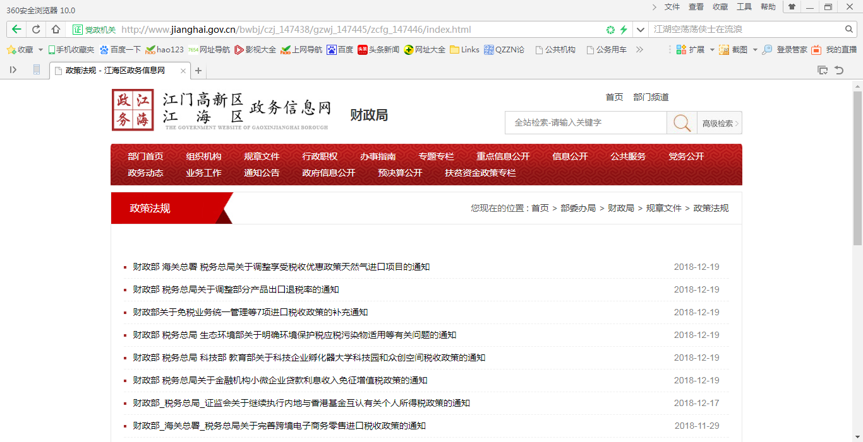Go to browser home page icon
Viewport: 863px width, 442px height.
point(56,30)
